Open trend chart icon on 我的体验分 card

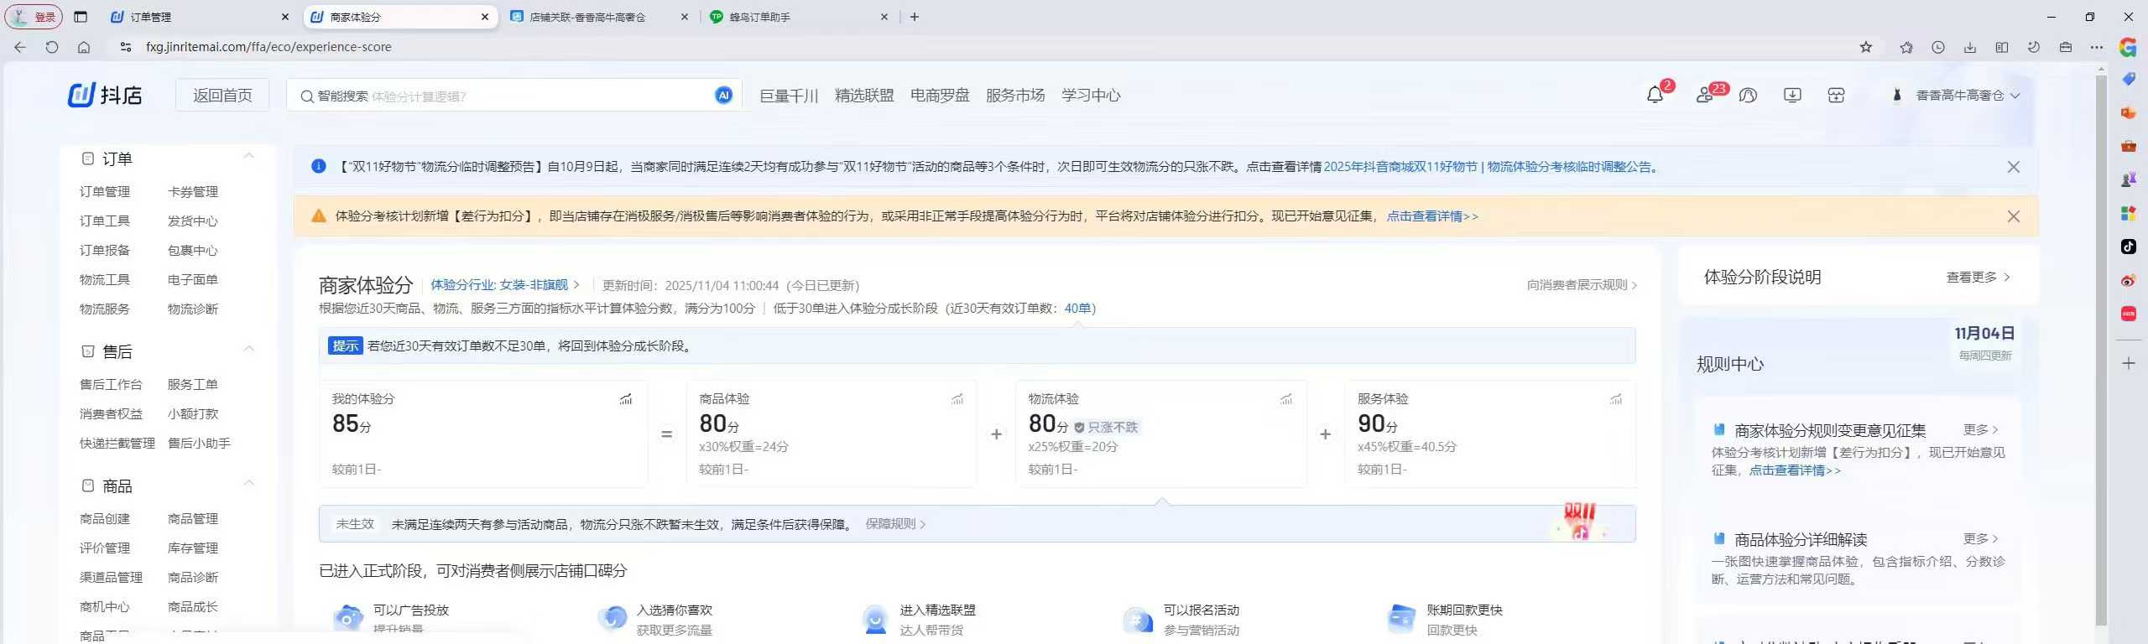tap(626, 399)
